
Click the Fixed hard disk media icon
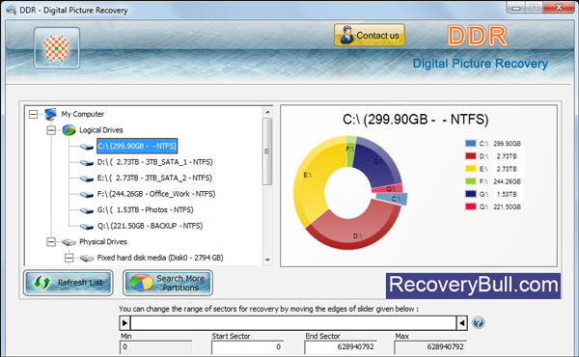click(x=87, y=258)
